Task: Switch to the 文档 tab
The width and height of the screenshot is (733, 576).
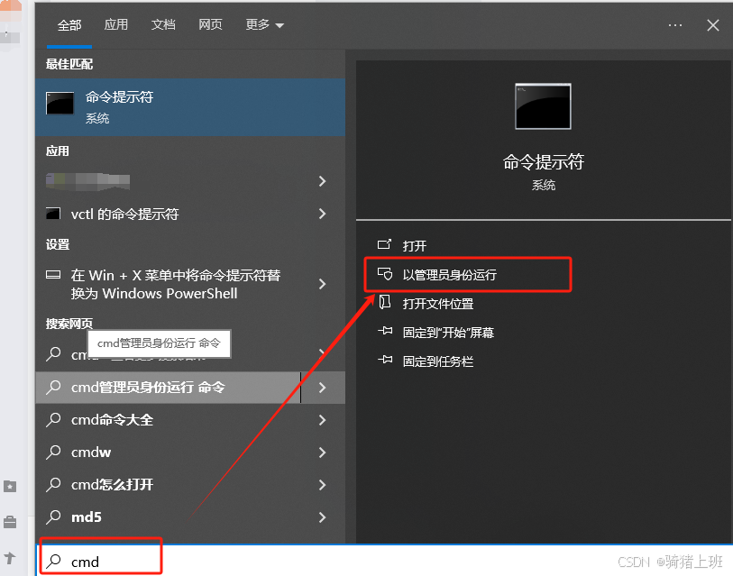Action: pyautogui.click(x=163, y=24)
